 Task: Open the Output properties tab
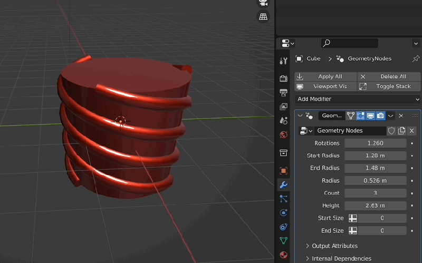283,93
